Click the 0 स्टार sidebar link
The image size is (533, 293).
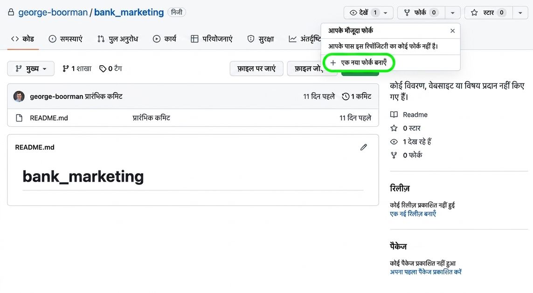tap(412, 129)
